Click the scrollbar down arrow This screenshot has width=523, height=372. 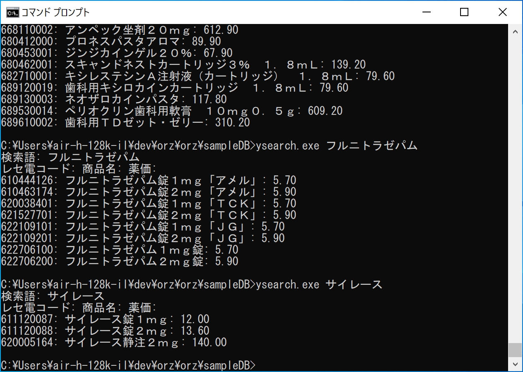(x=515, y=364)
